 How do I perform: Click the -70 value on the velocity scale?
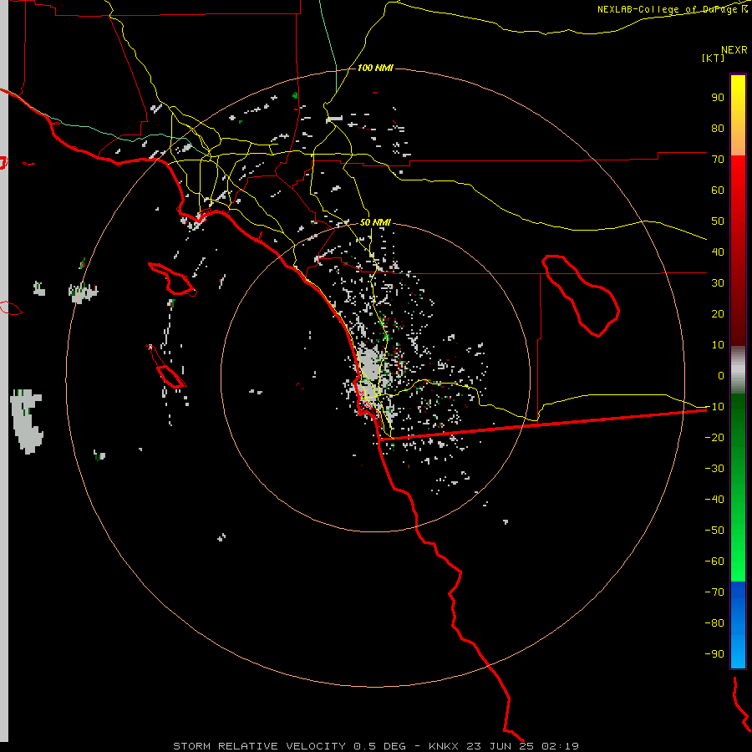coord(714,592)
